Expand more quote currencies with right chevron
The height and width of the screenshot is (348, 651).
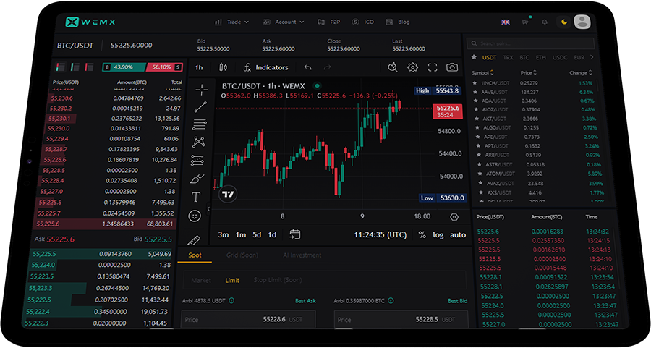(x=592, y=57)
